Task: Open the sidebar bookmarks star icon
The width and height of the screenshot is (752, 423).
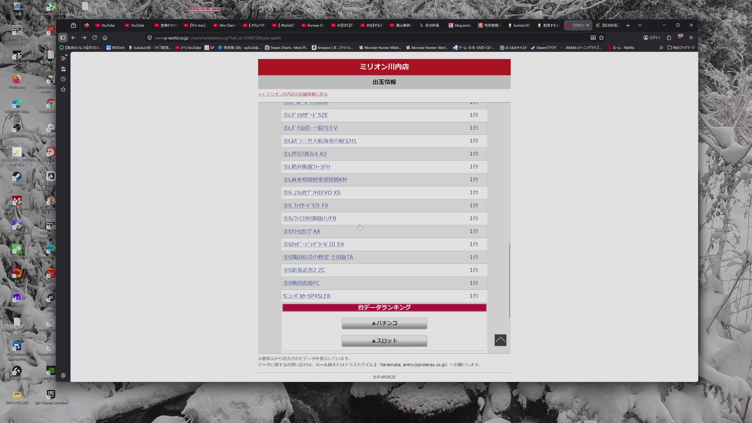Action: tap(63, 90)
